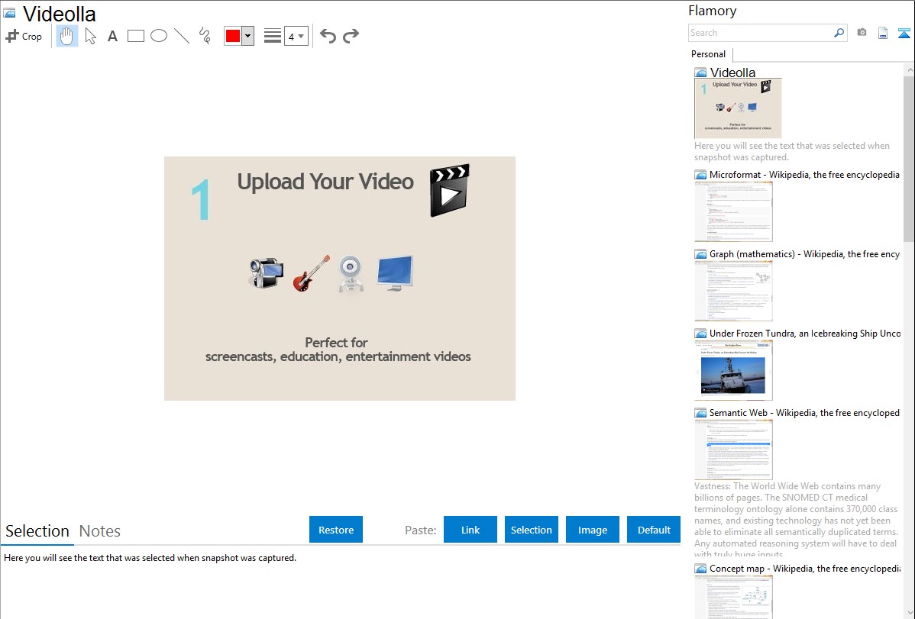This screenshot has width=915, height=619.
Task: Select the straight line tool
Action: pos(182,36)
